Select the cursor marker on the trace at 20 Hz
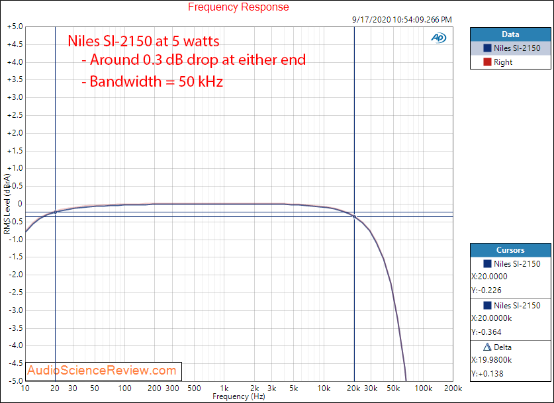 coord(55,212)
